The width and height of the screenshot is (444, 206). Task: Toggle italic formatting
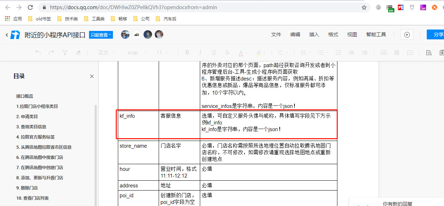(x=200, y=52)
